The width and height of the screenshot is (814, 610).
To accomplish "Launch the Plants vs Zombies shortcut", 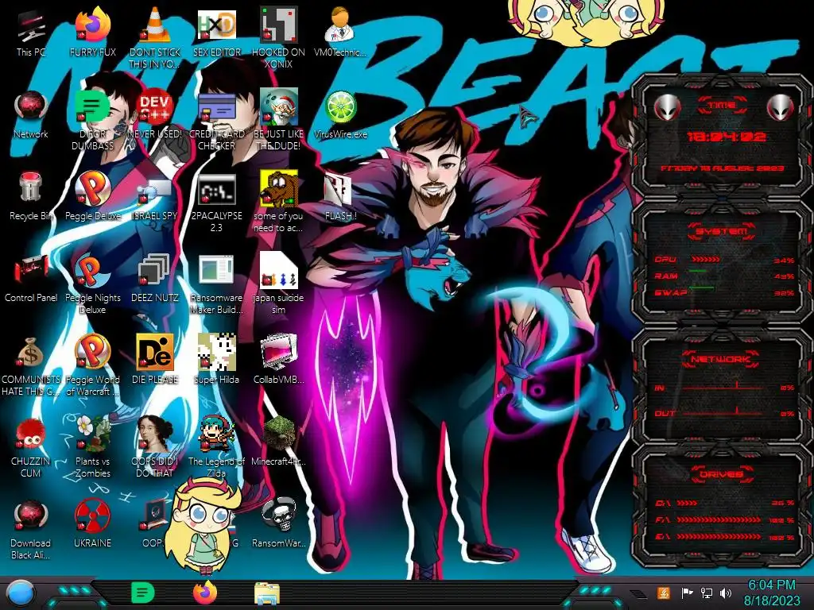I will coord(92,447).
